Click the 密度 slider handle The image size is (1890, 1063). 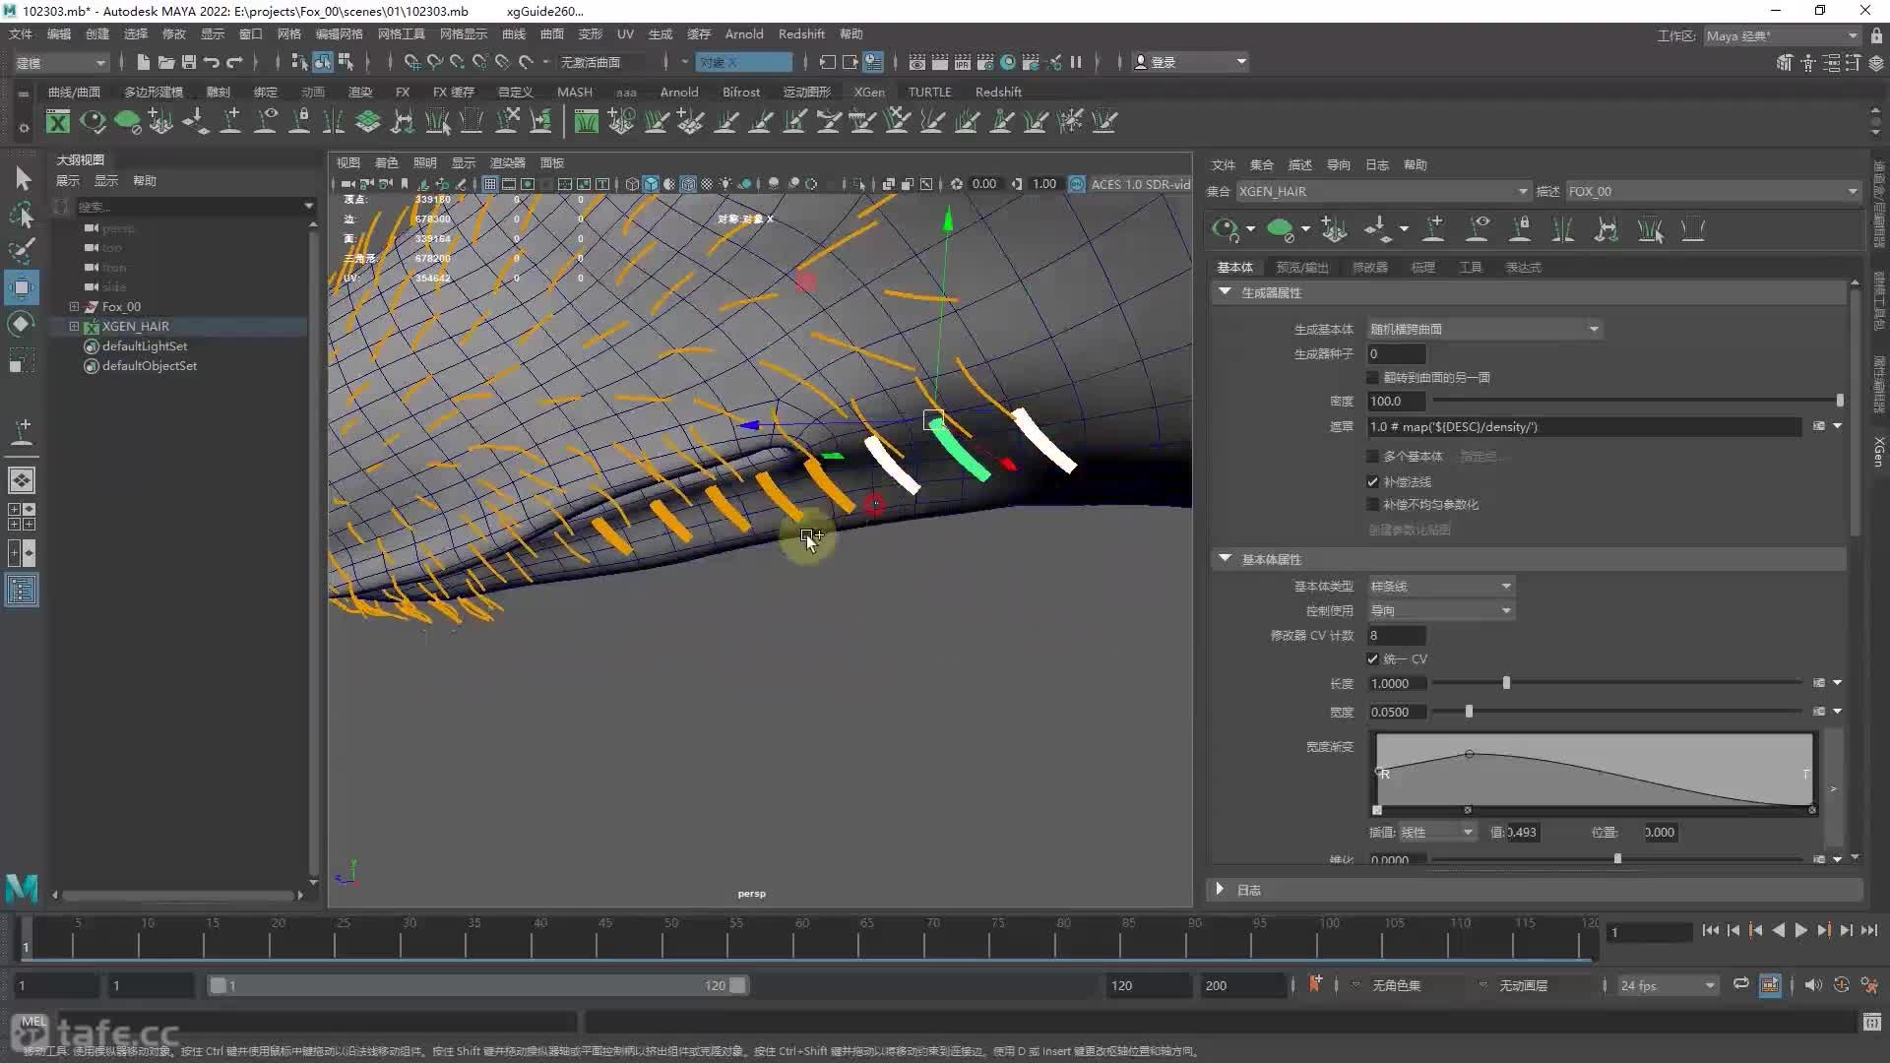[1840, 401]
